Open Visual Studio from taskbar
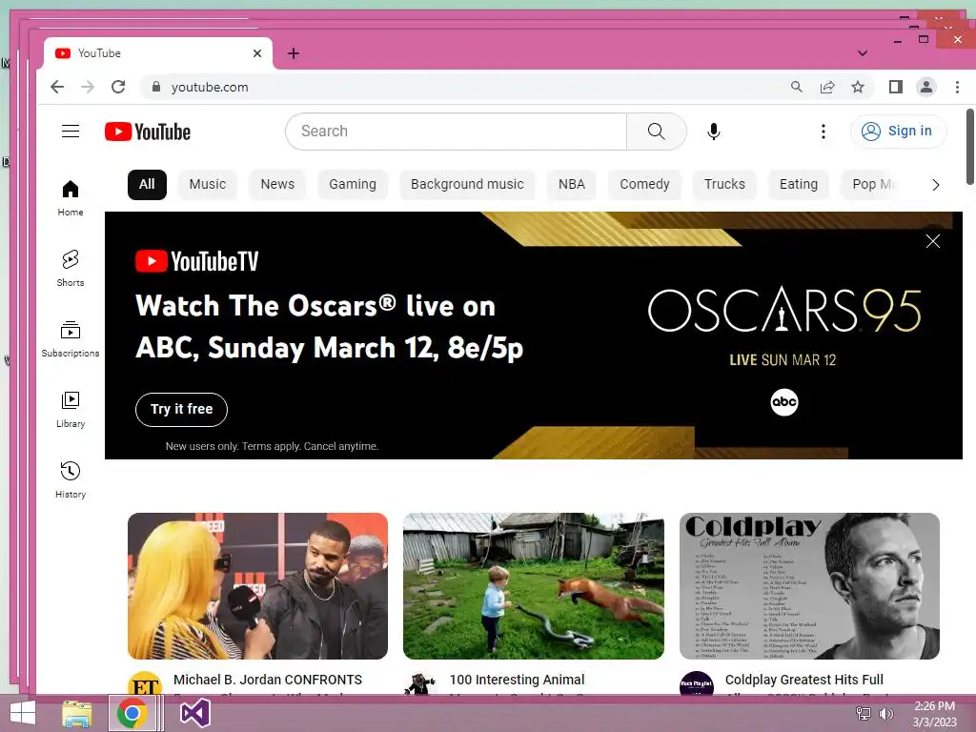 [194, 713]
